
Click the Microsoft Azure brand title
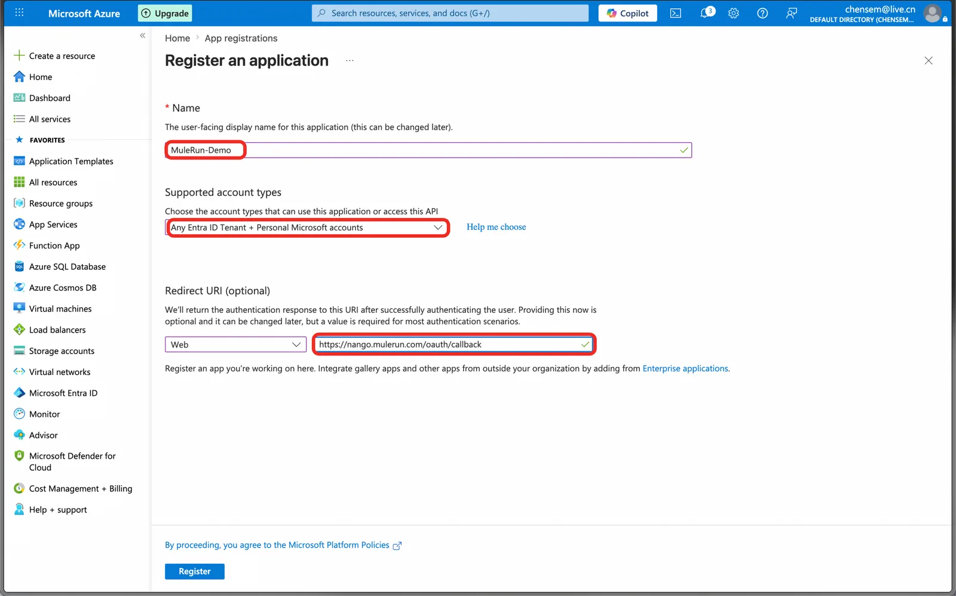coord(84,13)
